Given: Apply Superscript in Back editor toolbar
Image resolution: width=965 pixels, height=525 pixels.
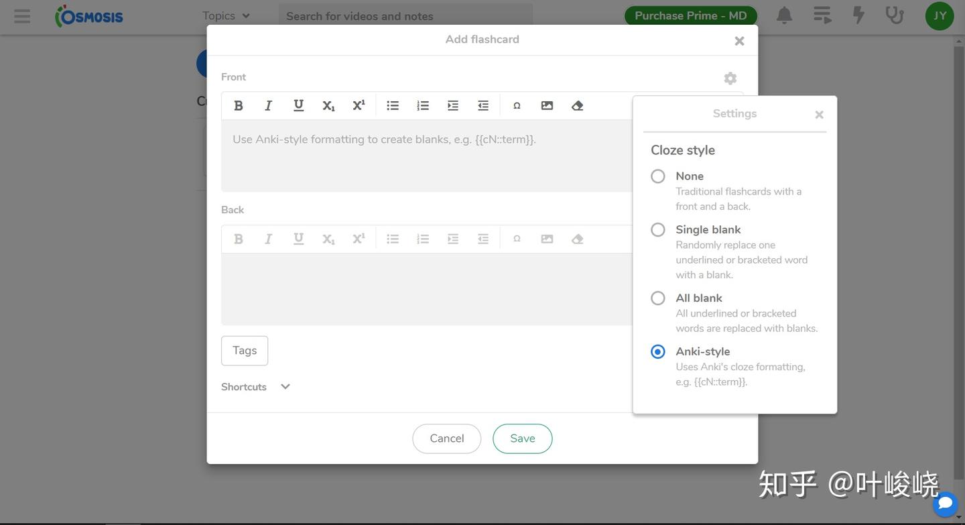Looking at the screenshot, I should click(359, 239).
